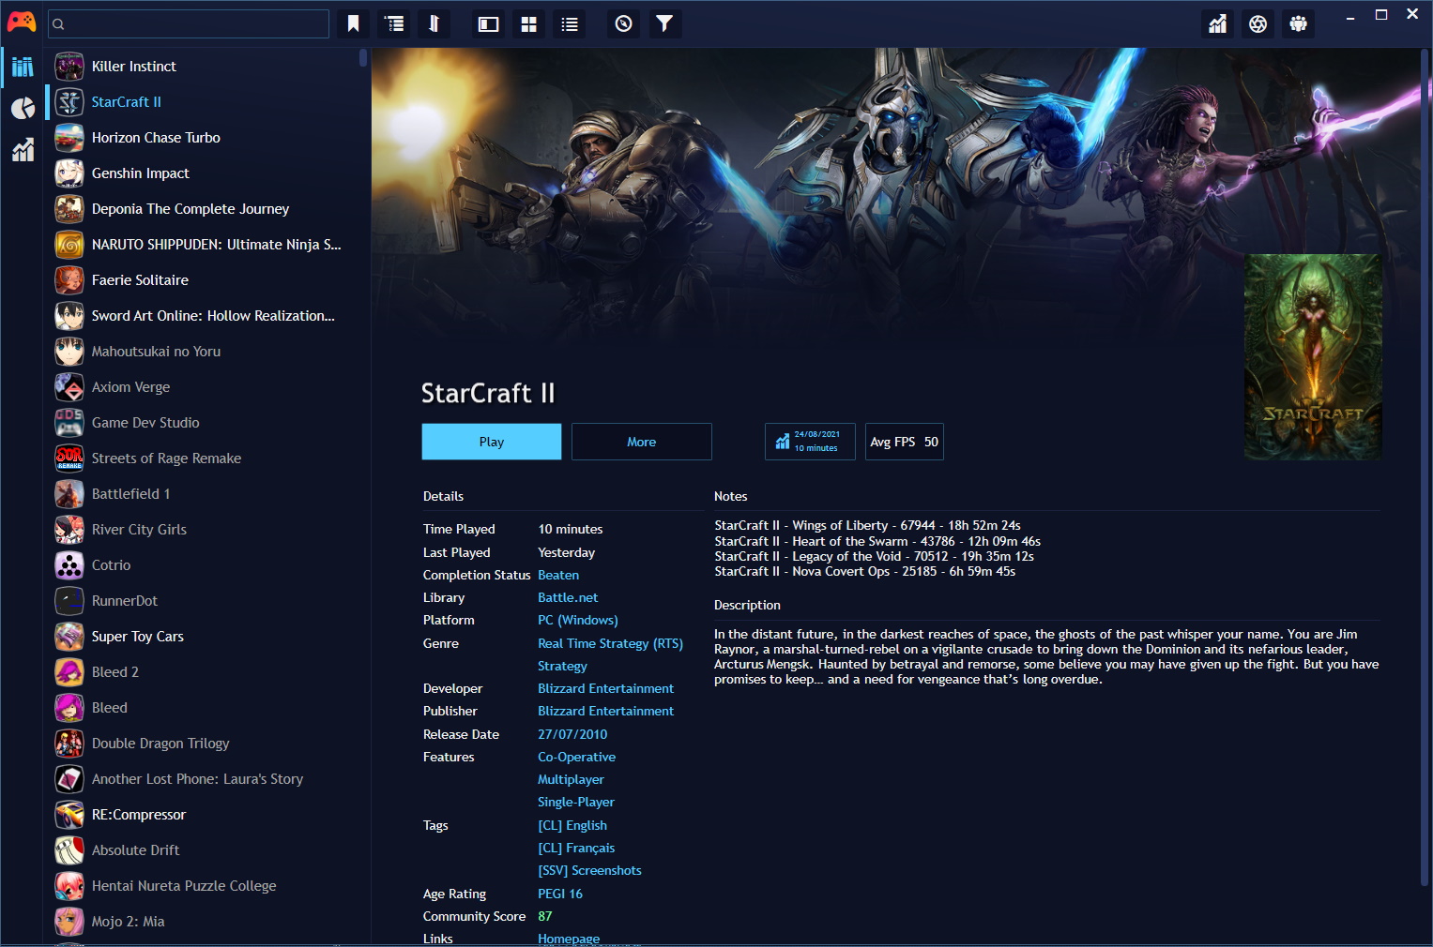The height and width of the screenshot is (947, 1433).
Task: Click the RE:Compressor game icon
Action: click(x=69, y=815)
